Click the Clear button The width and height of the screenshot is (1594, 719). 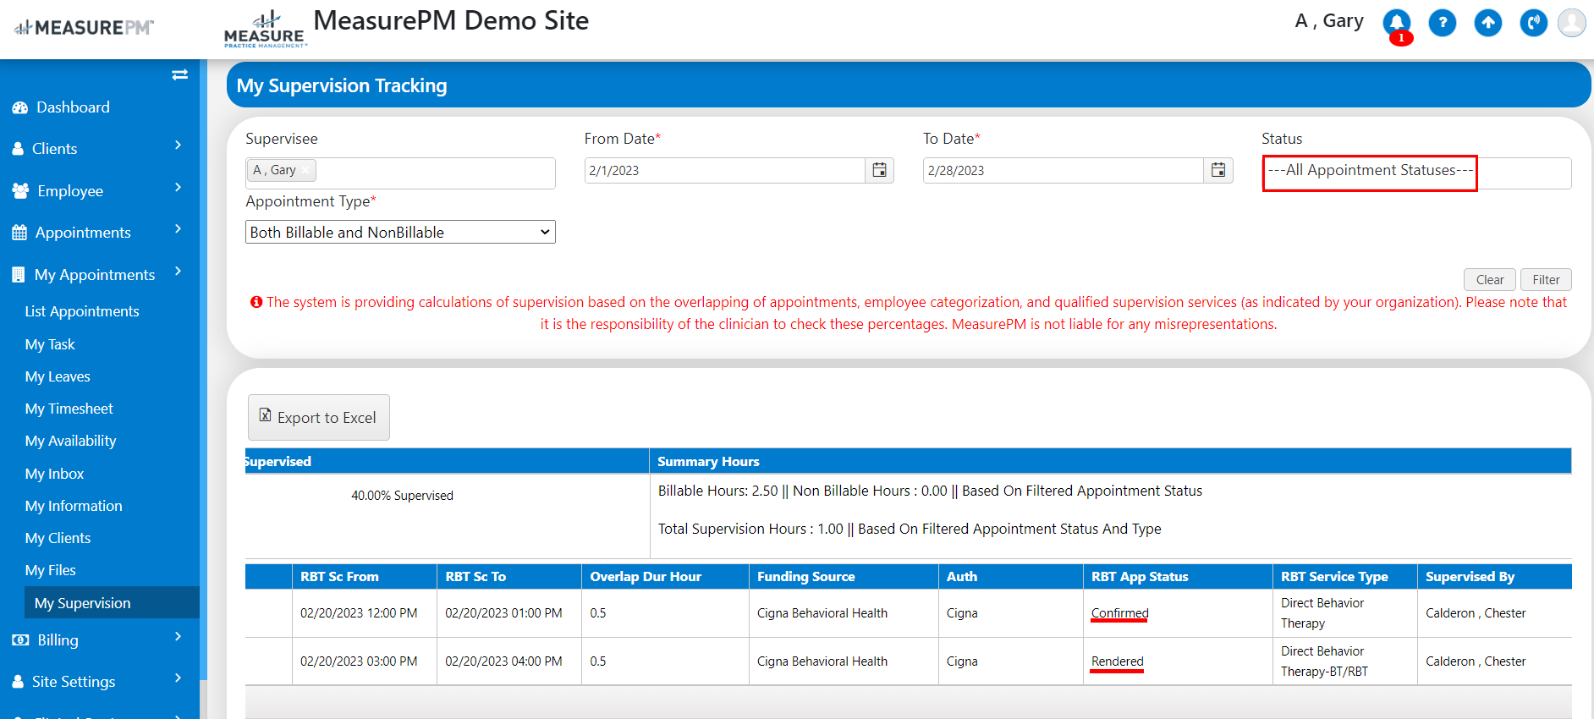point(1490,280)
